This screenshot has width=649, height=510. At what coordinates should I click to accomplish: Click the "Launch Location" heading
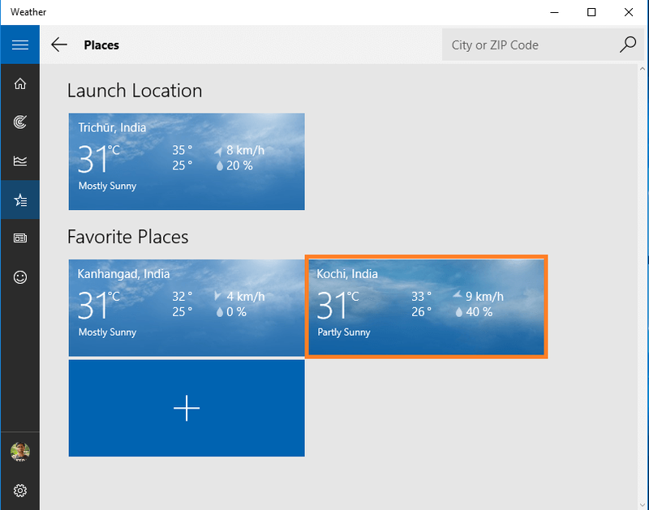tap(135, 91)
